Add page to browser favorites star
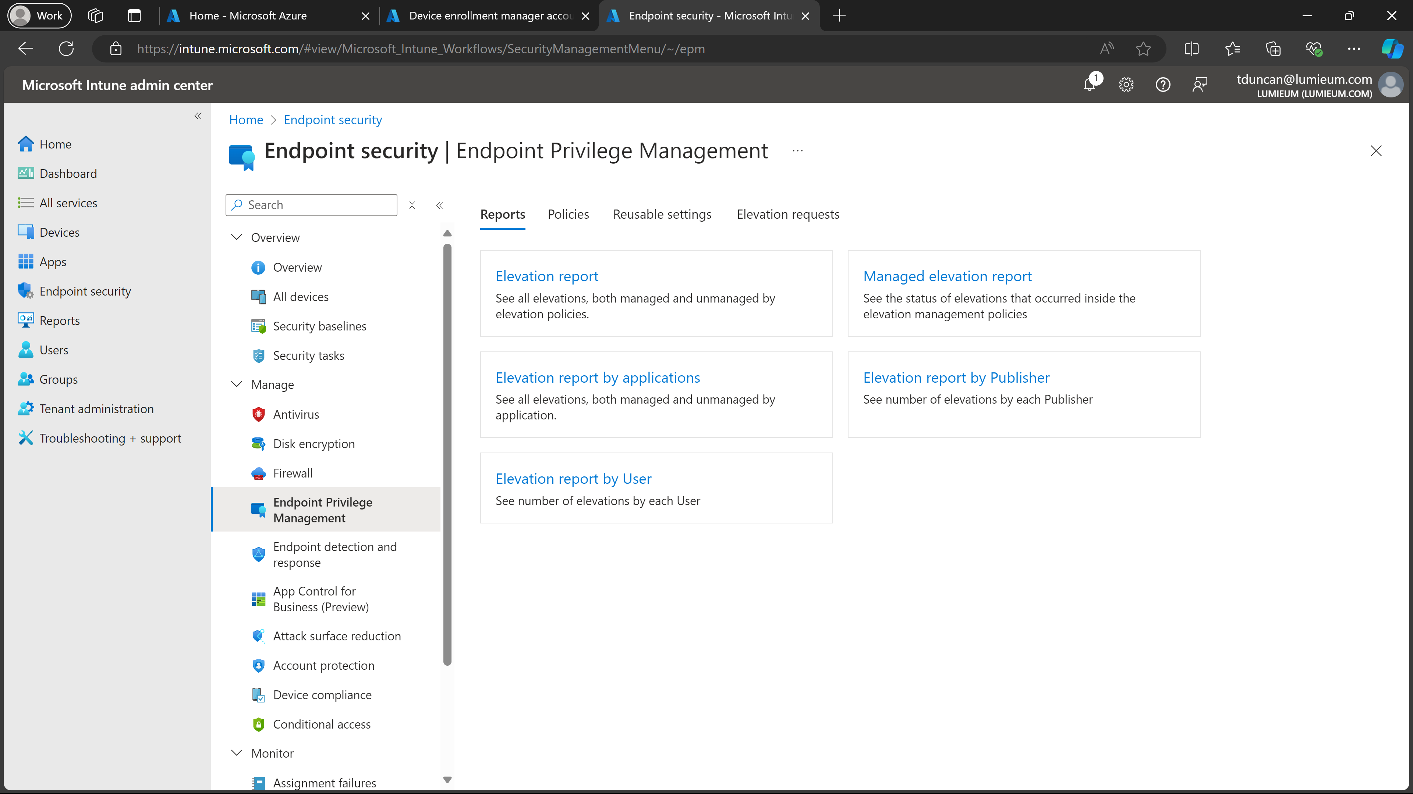The height and width of the screenshot is (794, 1413). click(x=1143, y=49)
